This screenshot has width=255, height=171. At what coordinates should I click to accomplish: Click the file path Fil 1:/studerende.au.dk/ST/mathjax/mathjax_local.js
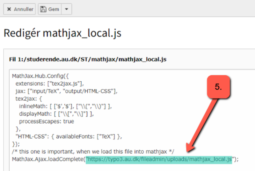tap(88, 59)
